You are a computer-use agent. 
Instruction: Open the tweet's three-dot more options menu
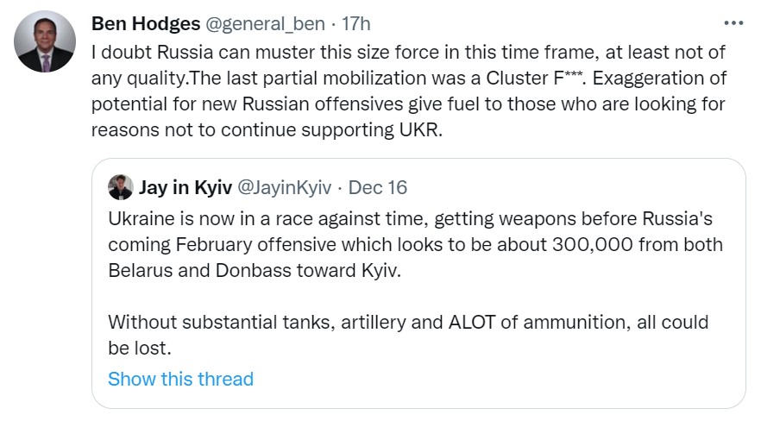coord(733,22)
